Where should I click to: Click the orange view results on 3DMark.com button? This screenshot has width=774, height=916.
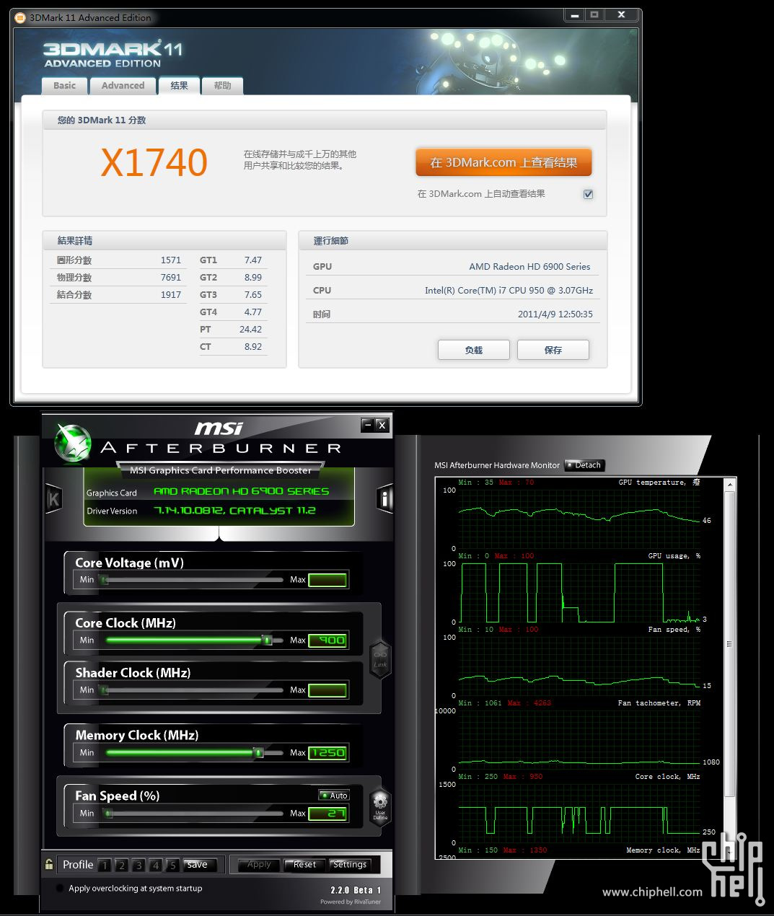point(503,162)
